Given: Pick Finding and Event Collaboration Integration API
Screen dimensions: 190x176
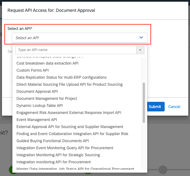Looking at the screenshot, I should coord(72,134).
